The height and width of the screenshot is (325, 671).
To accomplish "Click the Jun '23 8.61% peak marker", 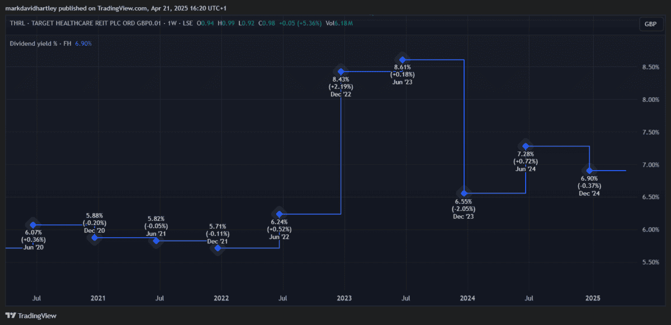I will click(x=402, y=59).
